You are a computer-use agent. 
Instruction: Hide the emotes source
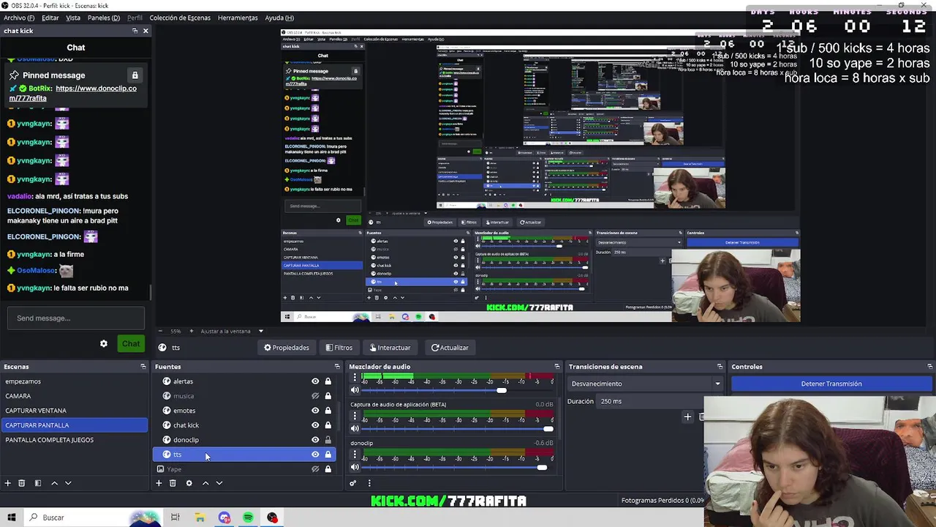pos(315,411)
